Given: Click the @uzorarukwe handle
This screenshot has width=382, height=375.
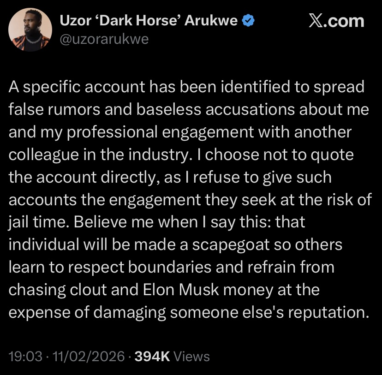Looking at the screenshot, I should [104, 39].
